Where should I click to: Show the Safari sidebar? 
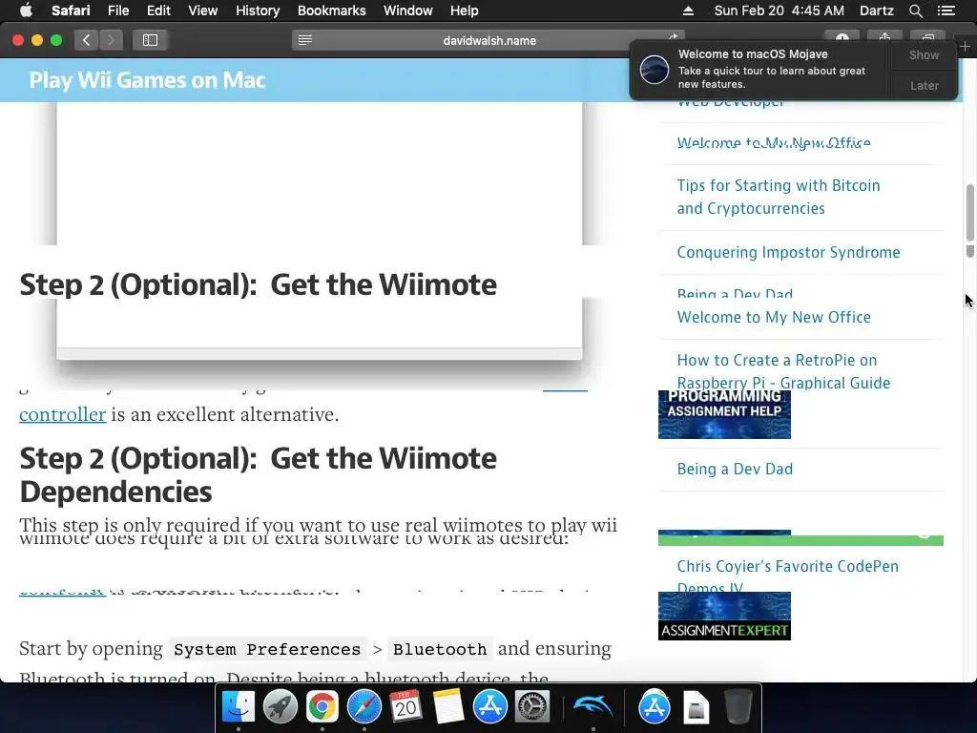coord(150,40)
